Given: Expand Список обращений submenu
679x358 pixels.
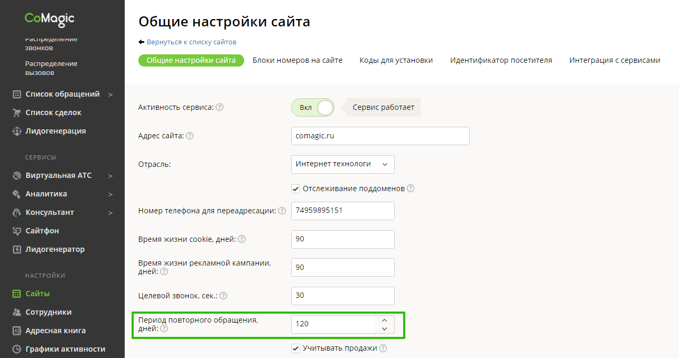Looking at the screenshot, I should click(x=110, y=95).
